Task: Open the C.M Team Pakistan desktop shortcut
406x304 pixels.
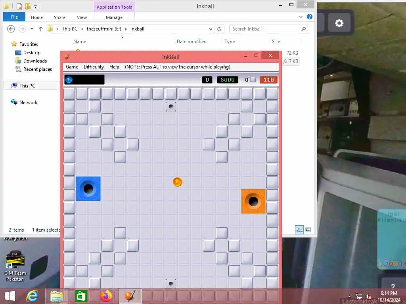Action: tap(15, 266)
